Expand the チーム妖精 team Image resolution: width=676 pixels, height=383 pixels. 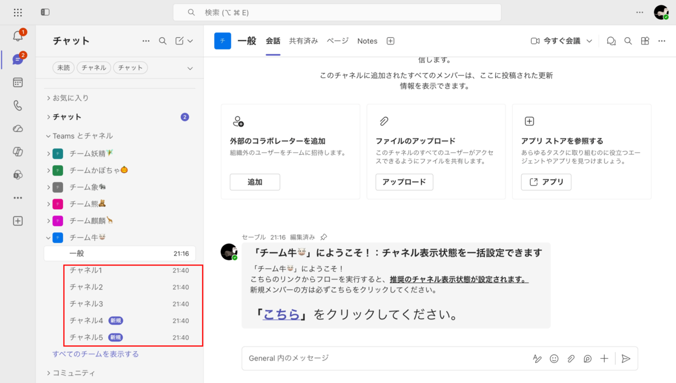(x=48, y=154)
